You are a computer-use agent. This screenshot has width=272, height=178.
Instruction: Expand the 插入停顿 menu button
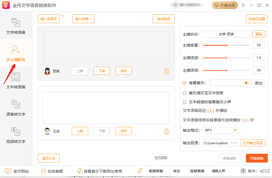tap(83, 19)
